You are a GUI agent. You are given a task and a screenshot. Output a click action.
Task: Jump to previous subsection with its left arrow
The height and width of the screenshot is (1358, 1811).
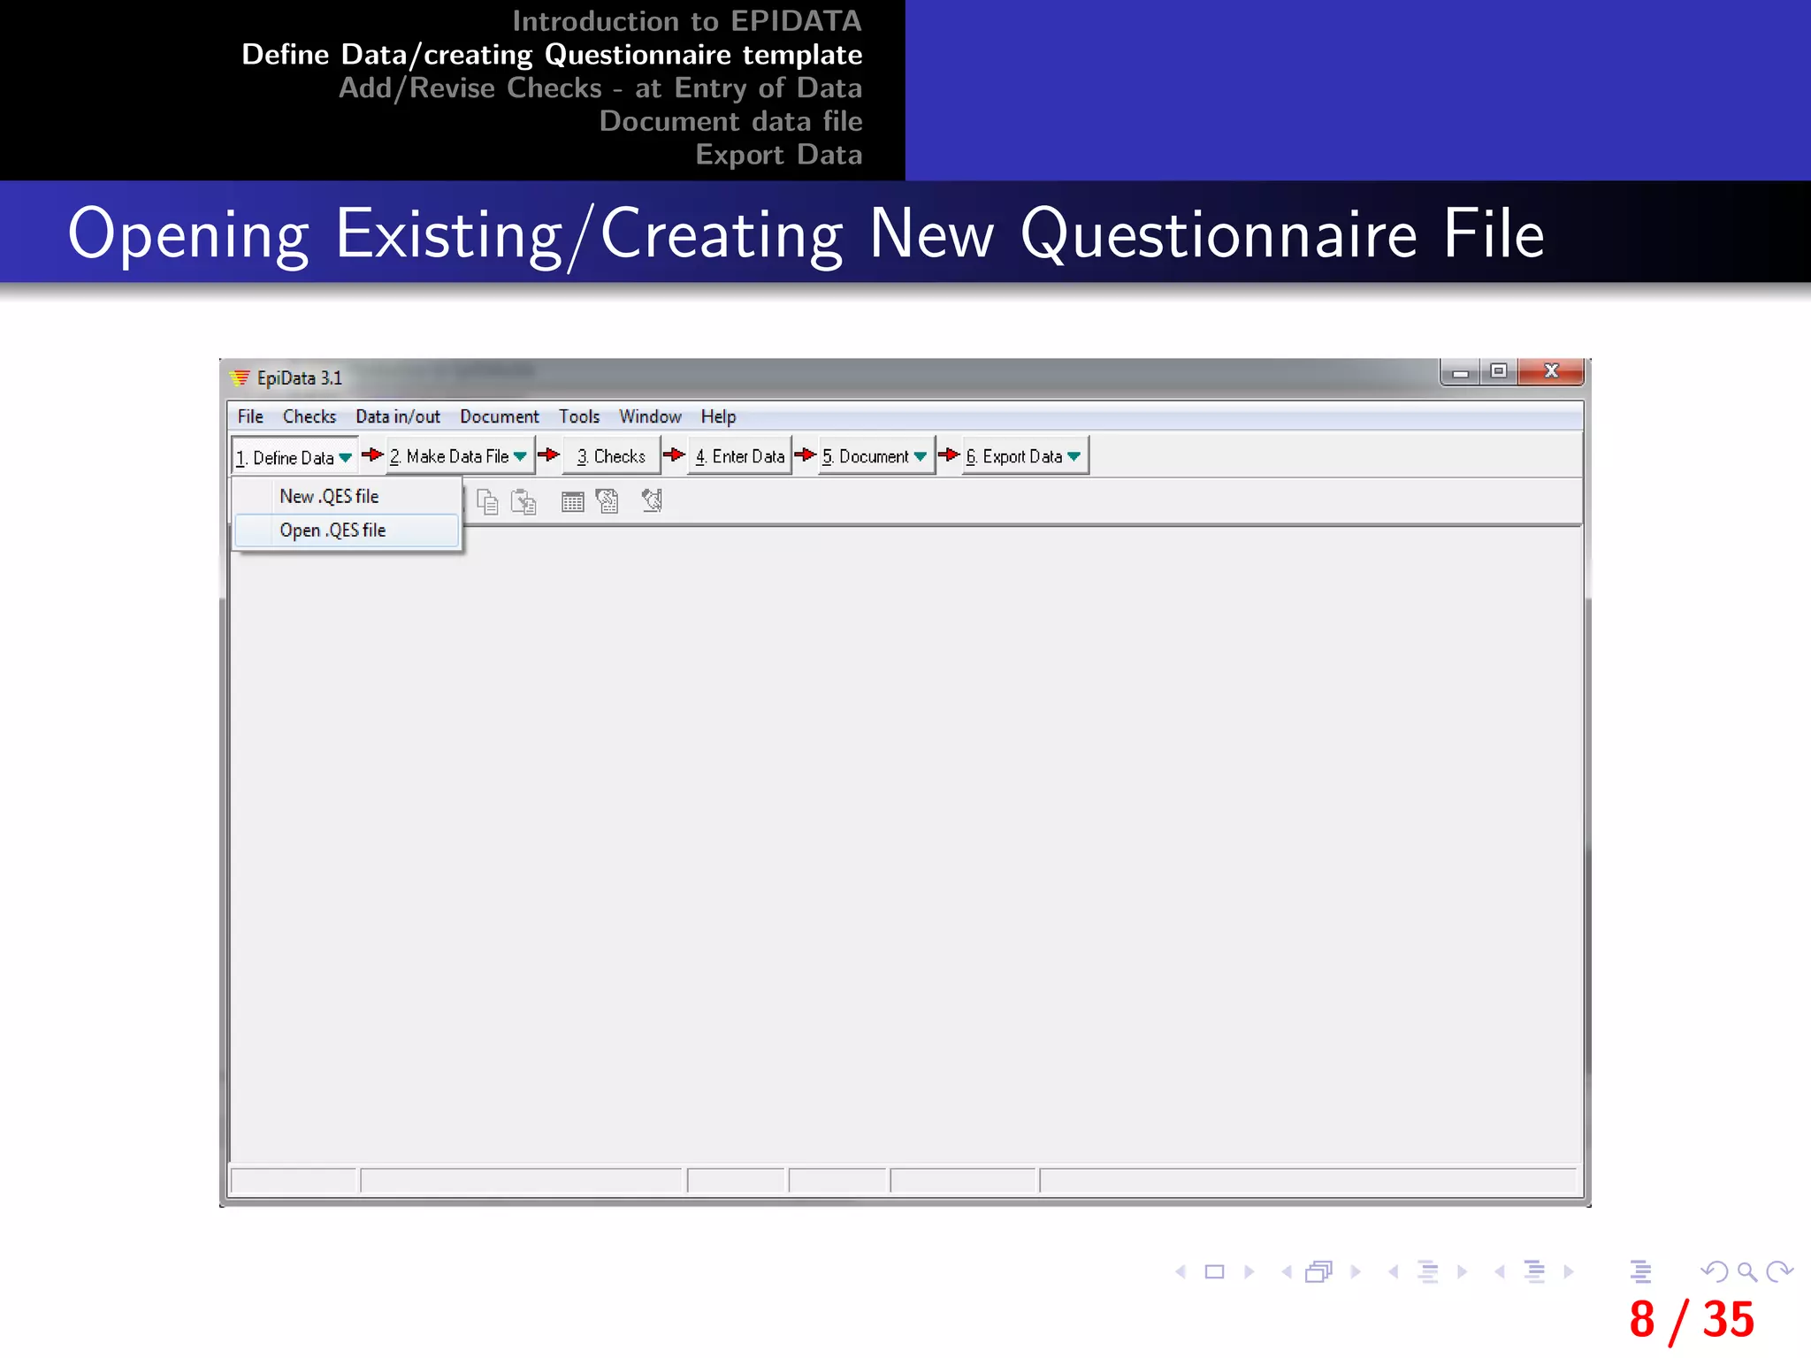pyautogui.click(x=1394, y=1271)
